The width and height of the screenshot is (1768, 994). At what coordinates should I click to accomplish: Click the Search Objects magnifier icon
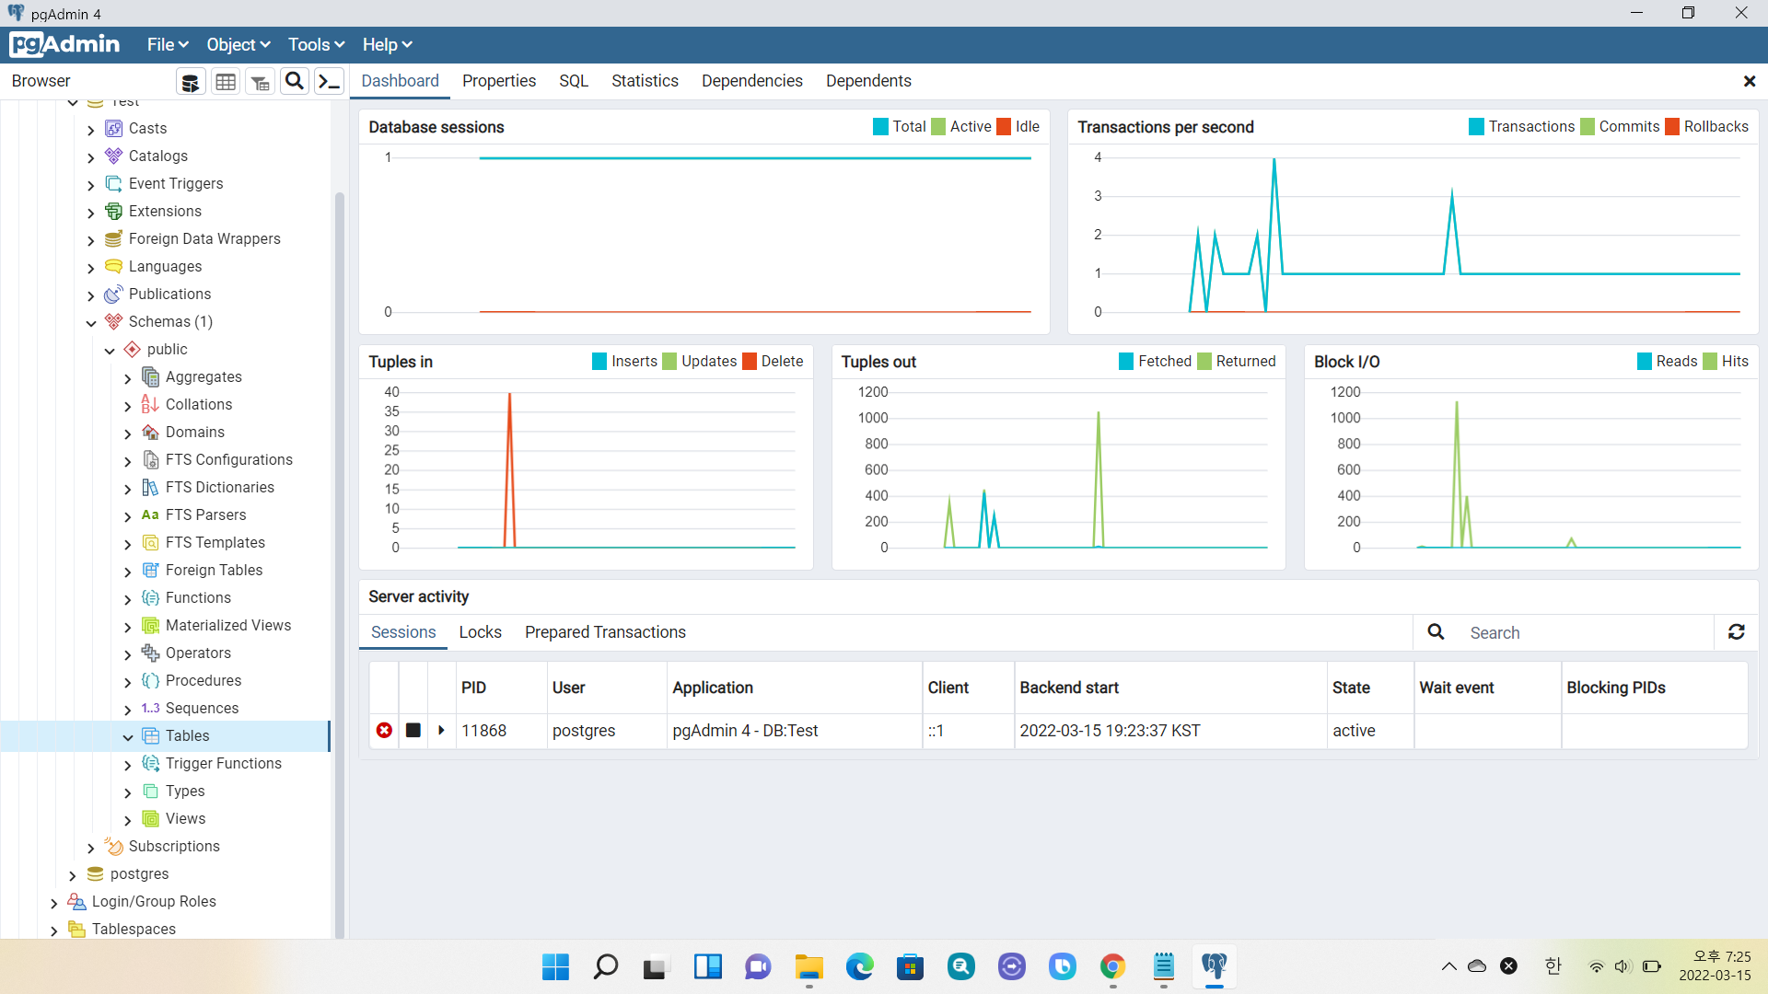click(x=295, y=81)
